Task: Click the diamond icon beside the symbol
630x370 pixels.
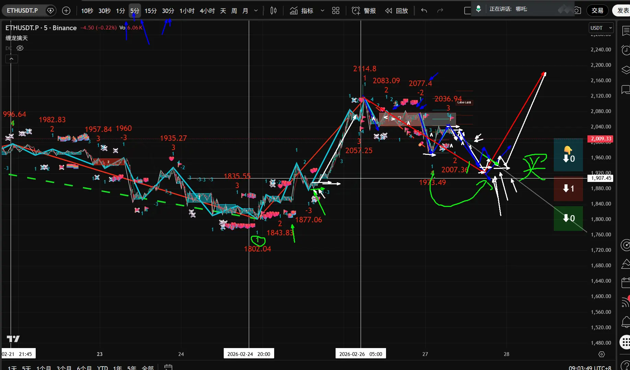Action: click(x=50, y=11)
